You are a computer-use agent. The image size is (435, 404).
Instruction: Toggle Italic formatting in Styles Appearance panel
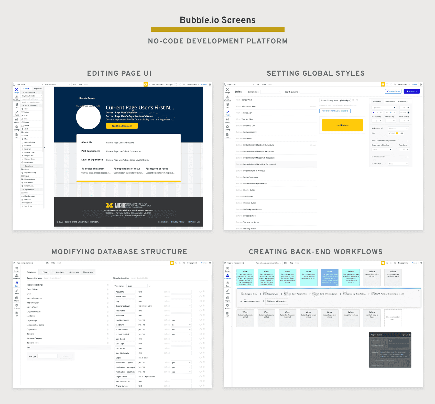[x=377, y=113]
